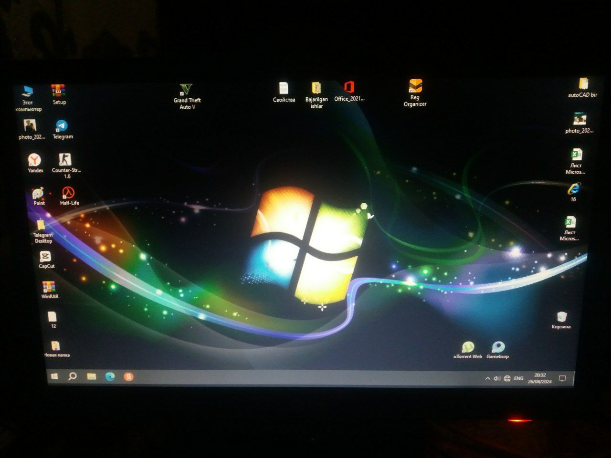Select the lower Лист Microsoft Excel file

point(569,229)
